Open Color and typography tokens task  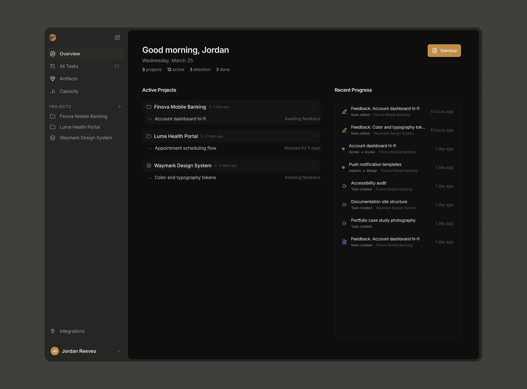(x=233, y=177)
